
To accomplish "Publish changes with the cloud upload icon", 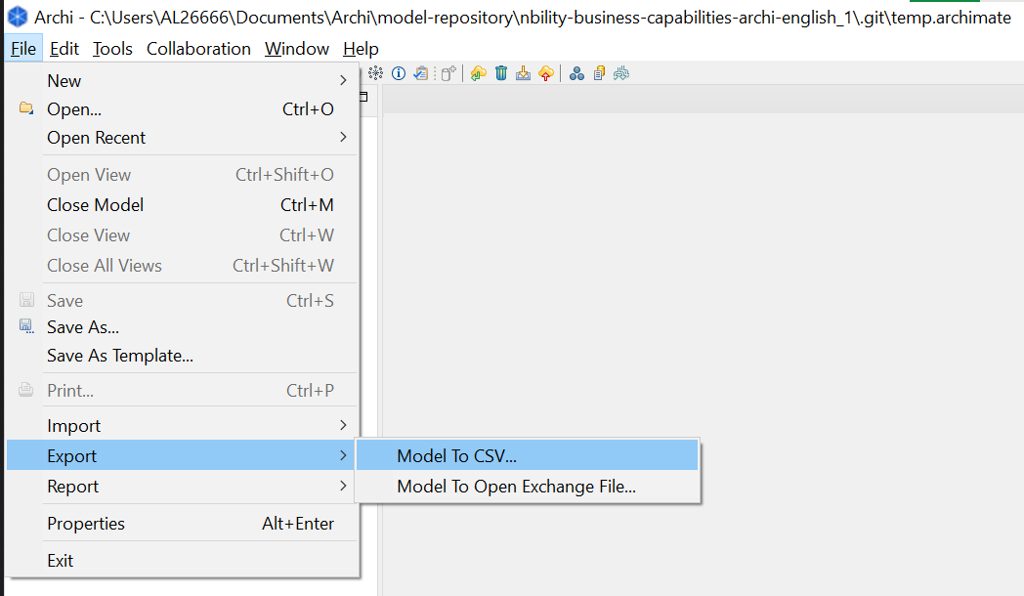I will [x=545, y=73].
